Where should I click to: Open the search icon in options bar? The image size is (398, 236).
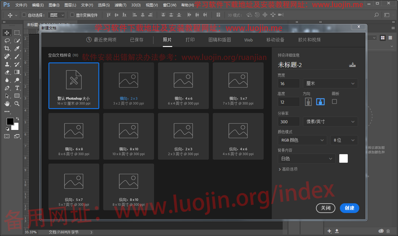377,15
